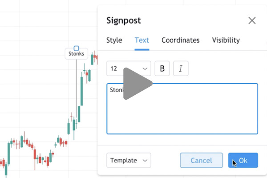Confirm changes with the Ok button

tap(243, 160)
